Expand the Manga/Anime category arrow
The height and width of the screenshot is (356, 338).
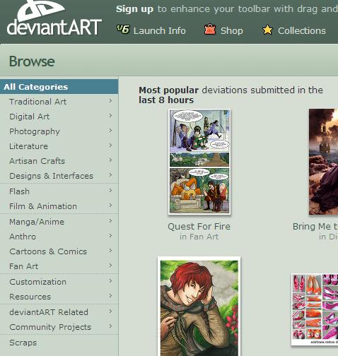(x=110, y=221)
